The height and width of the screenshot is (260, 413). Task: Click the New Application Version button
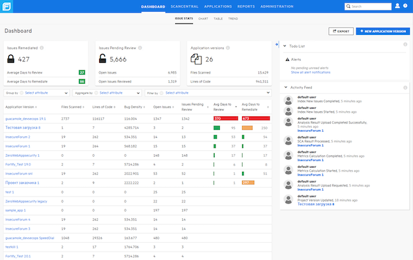[382, 30]
